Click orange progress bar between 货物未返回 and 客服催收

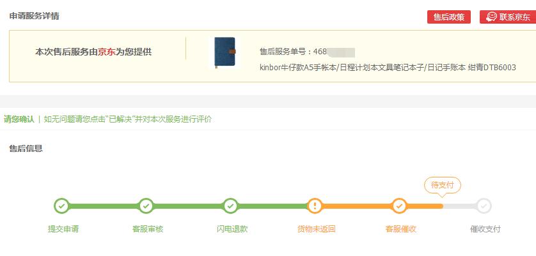tap(357, 206)
